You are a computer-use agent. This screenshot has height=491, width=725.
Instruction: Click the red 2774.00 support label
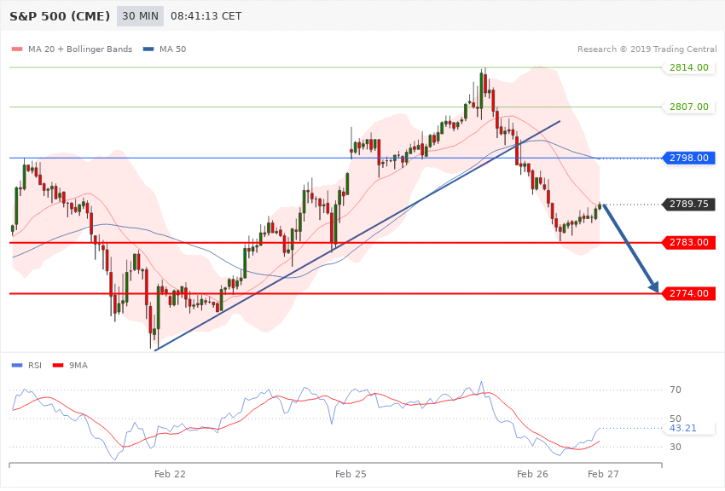pyautogui.click(x=689, y=293)
